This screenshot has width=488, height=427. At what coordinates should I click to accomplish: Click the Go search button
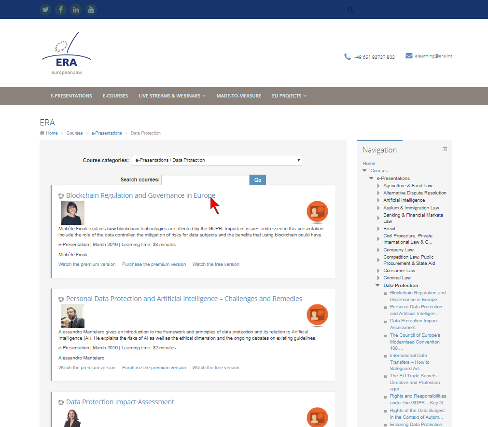pyautogui.click(x=258, y=180)
